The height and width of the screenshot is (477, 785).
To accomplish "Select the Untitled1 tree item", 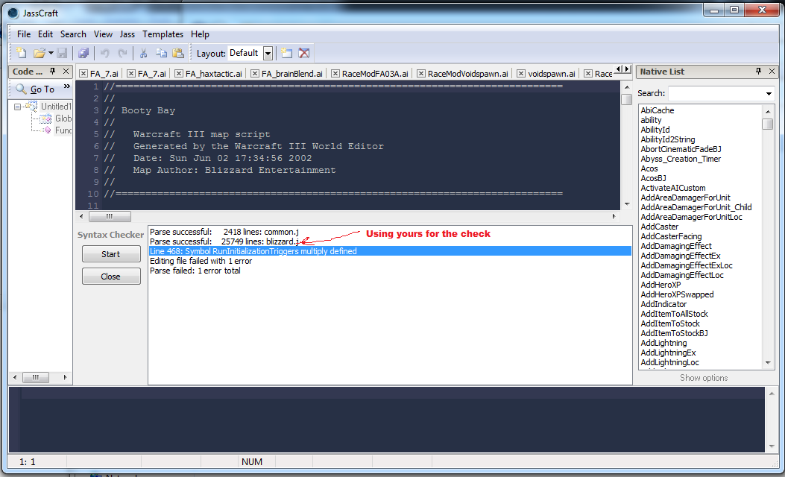I will (56, 106).
